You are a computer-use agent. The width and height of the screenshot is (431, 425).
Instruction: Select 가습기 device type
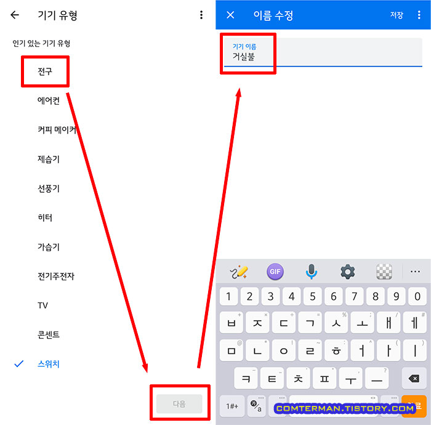pos(49,247)
